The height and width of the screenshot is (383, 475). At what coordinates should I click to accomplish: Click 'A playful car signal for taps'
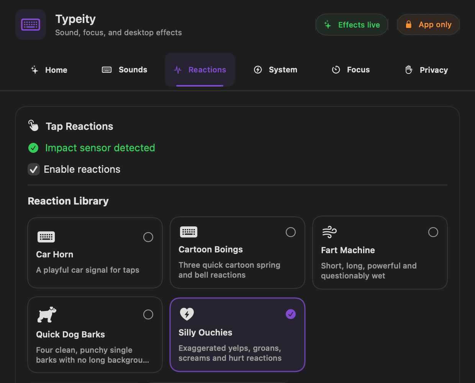(88, 270)
